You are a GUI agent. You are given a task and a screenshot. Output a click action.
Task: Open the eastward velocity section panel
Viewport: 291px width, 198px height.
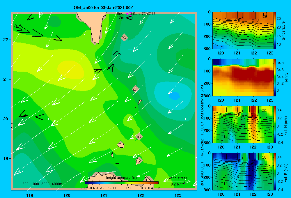point(243,172)
